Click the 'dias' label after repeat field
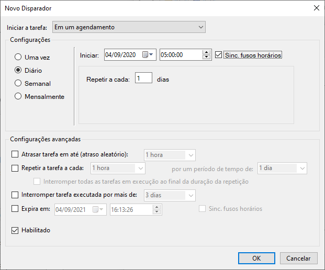 pos(163,80)
